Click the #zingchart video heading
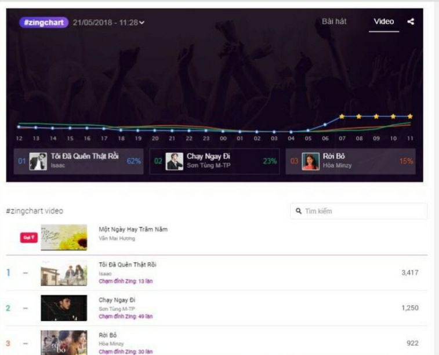The width and height of the screenshot is (439, 355). [x=34, y=211]
